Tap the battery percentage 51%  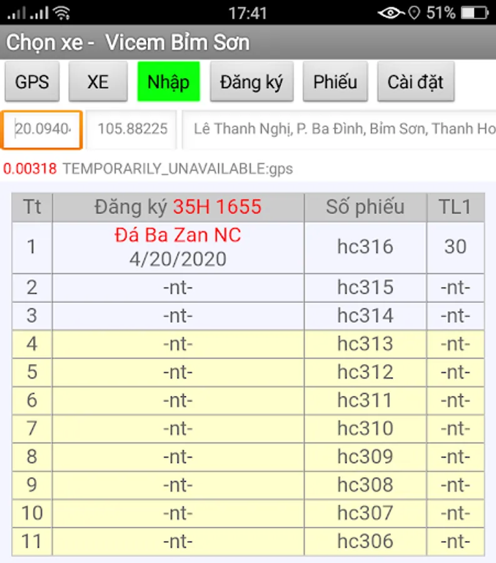click(x=441, y=13)
